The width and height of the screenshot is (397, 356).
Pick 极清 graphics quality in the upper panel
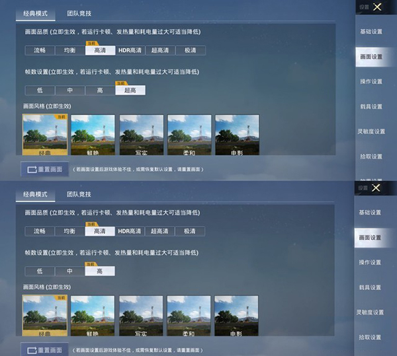189,50
